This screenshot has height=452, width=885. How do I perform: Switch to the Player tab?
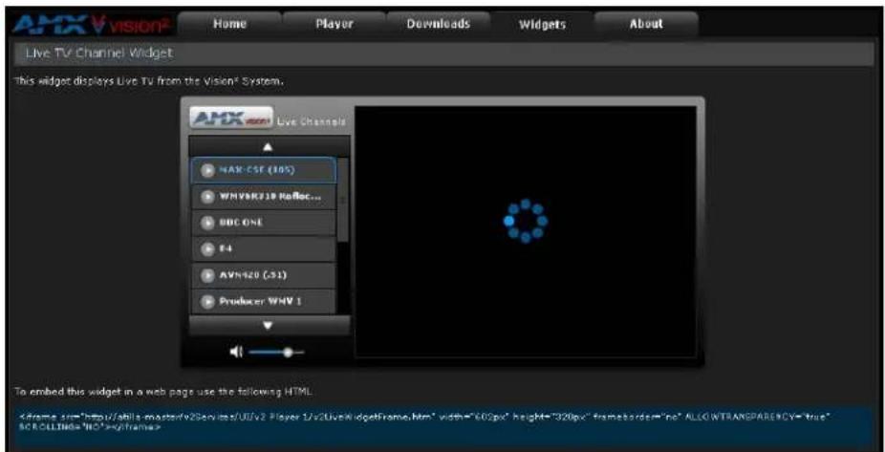(x=334, y=24)
